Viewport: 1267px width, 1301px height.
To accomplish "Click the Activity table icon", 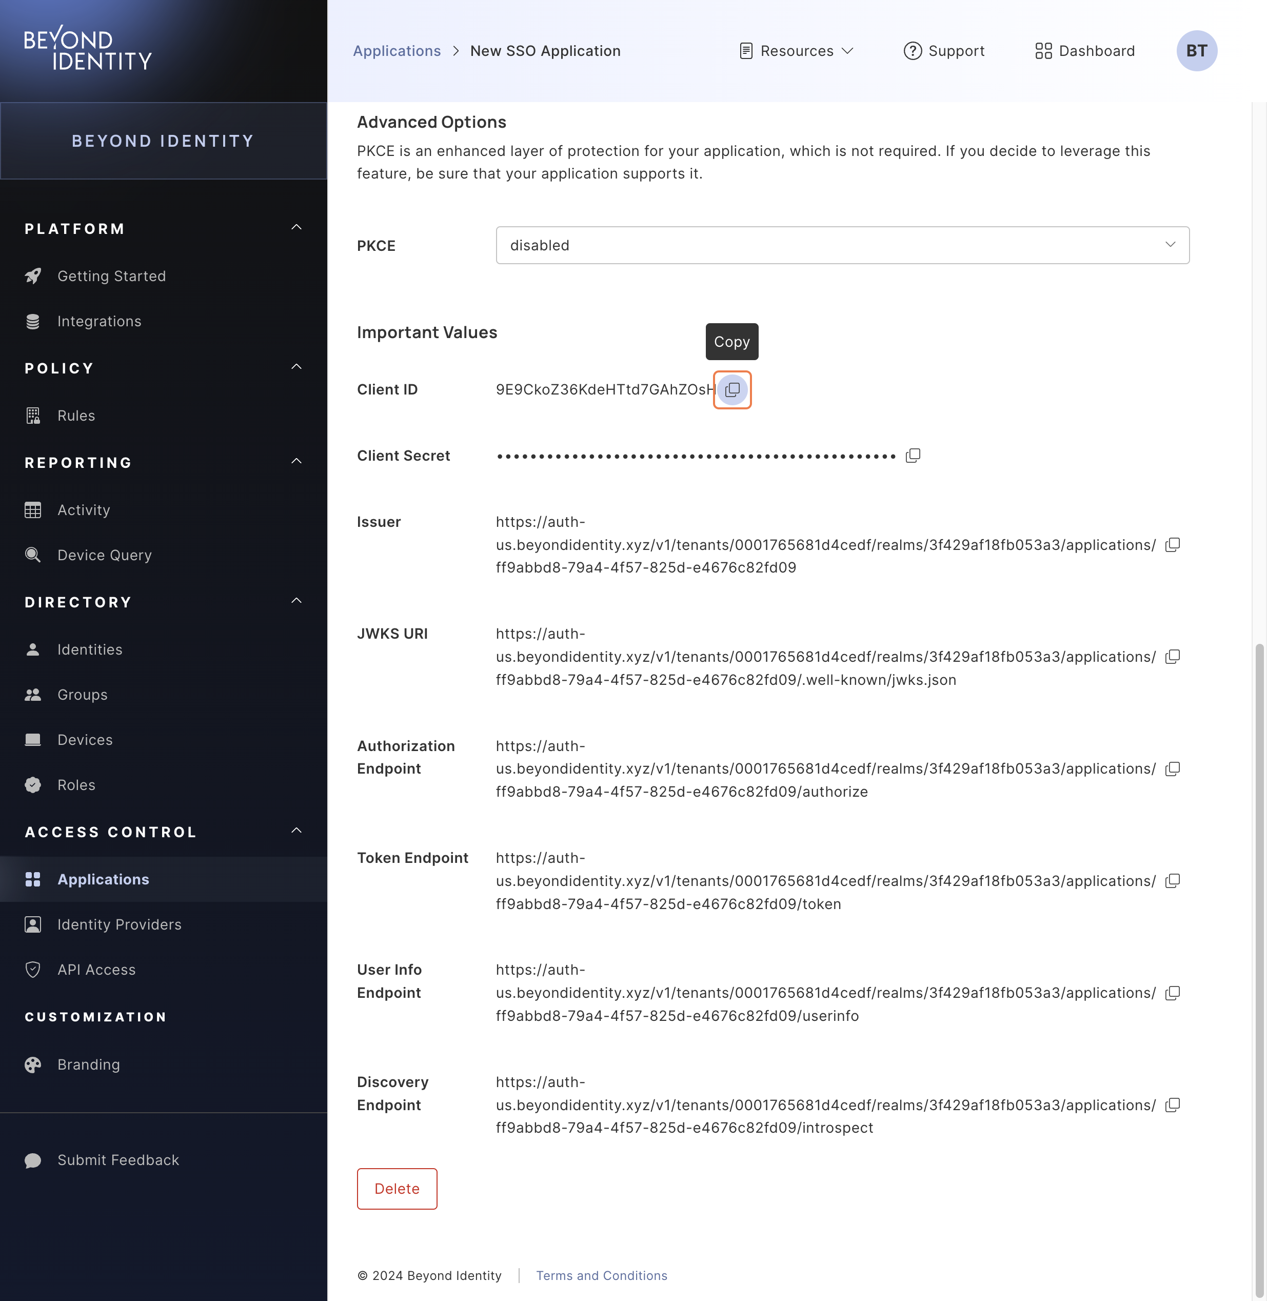I will pyautogui.click(x=33, y=510).
